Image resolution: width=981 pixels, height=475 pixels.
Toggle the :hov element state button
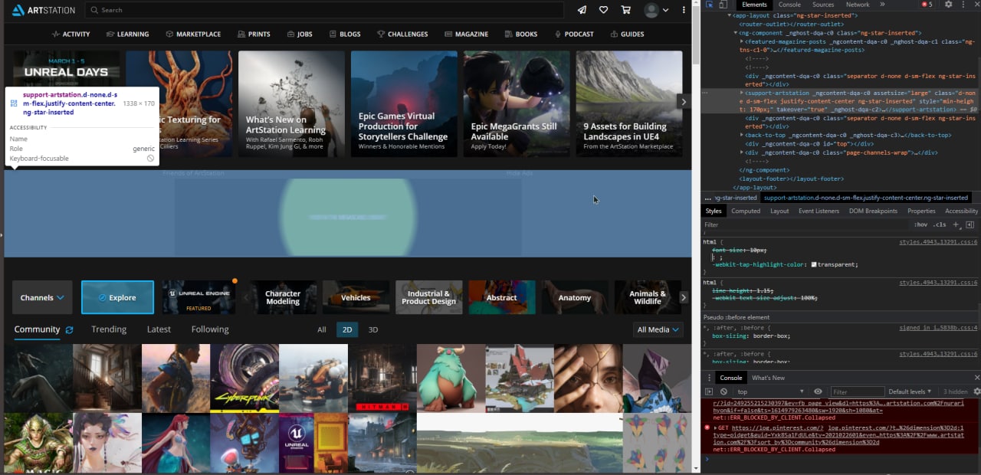point(920,224)
